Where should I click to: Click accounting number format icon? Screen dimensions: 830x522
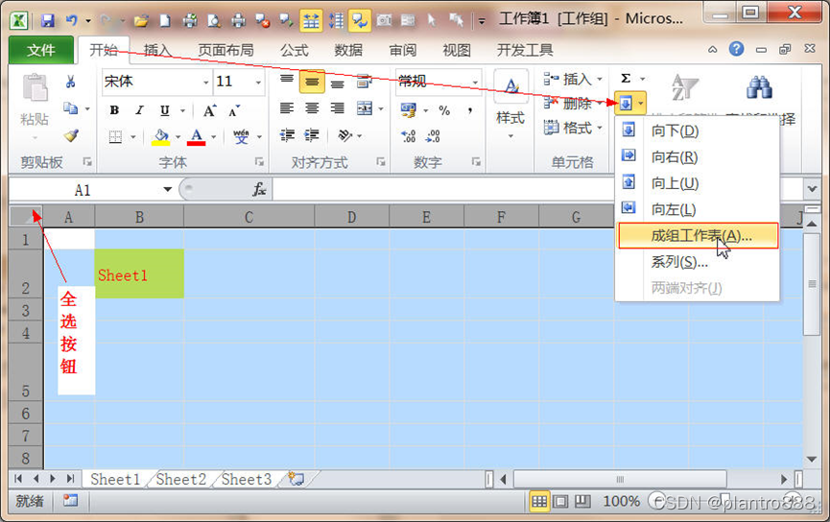pos(409,110)
